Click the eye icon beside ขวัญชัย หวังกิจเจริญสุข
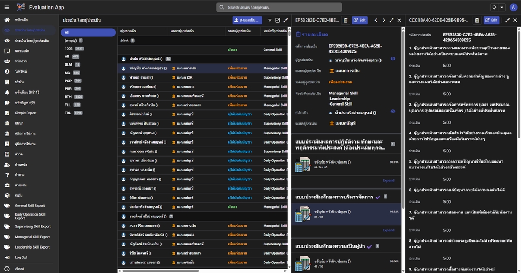This screenshot has height=273, width=521. tap(393, 58)
